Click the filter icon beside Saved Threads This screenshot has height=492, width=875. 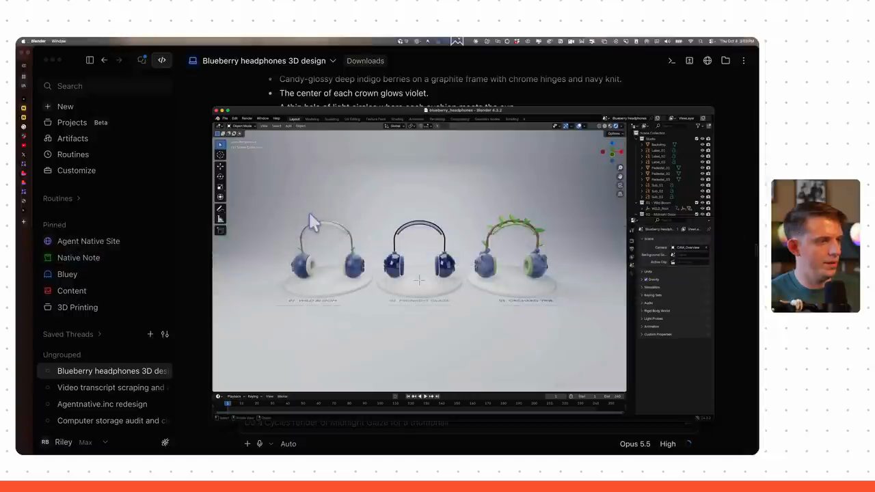click(x=165, y=334)
